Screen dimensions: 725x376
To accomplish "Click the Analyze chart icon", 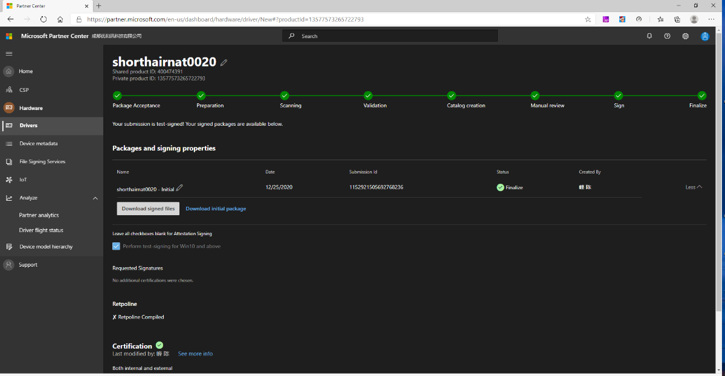I will [x=8, y=198].
